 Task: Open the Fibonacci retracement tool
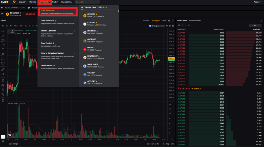3,40
